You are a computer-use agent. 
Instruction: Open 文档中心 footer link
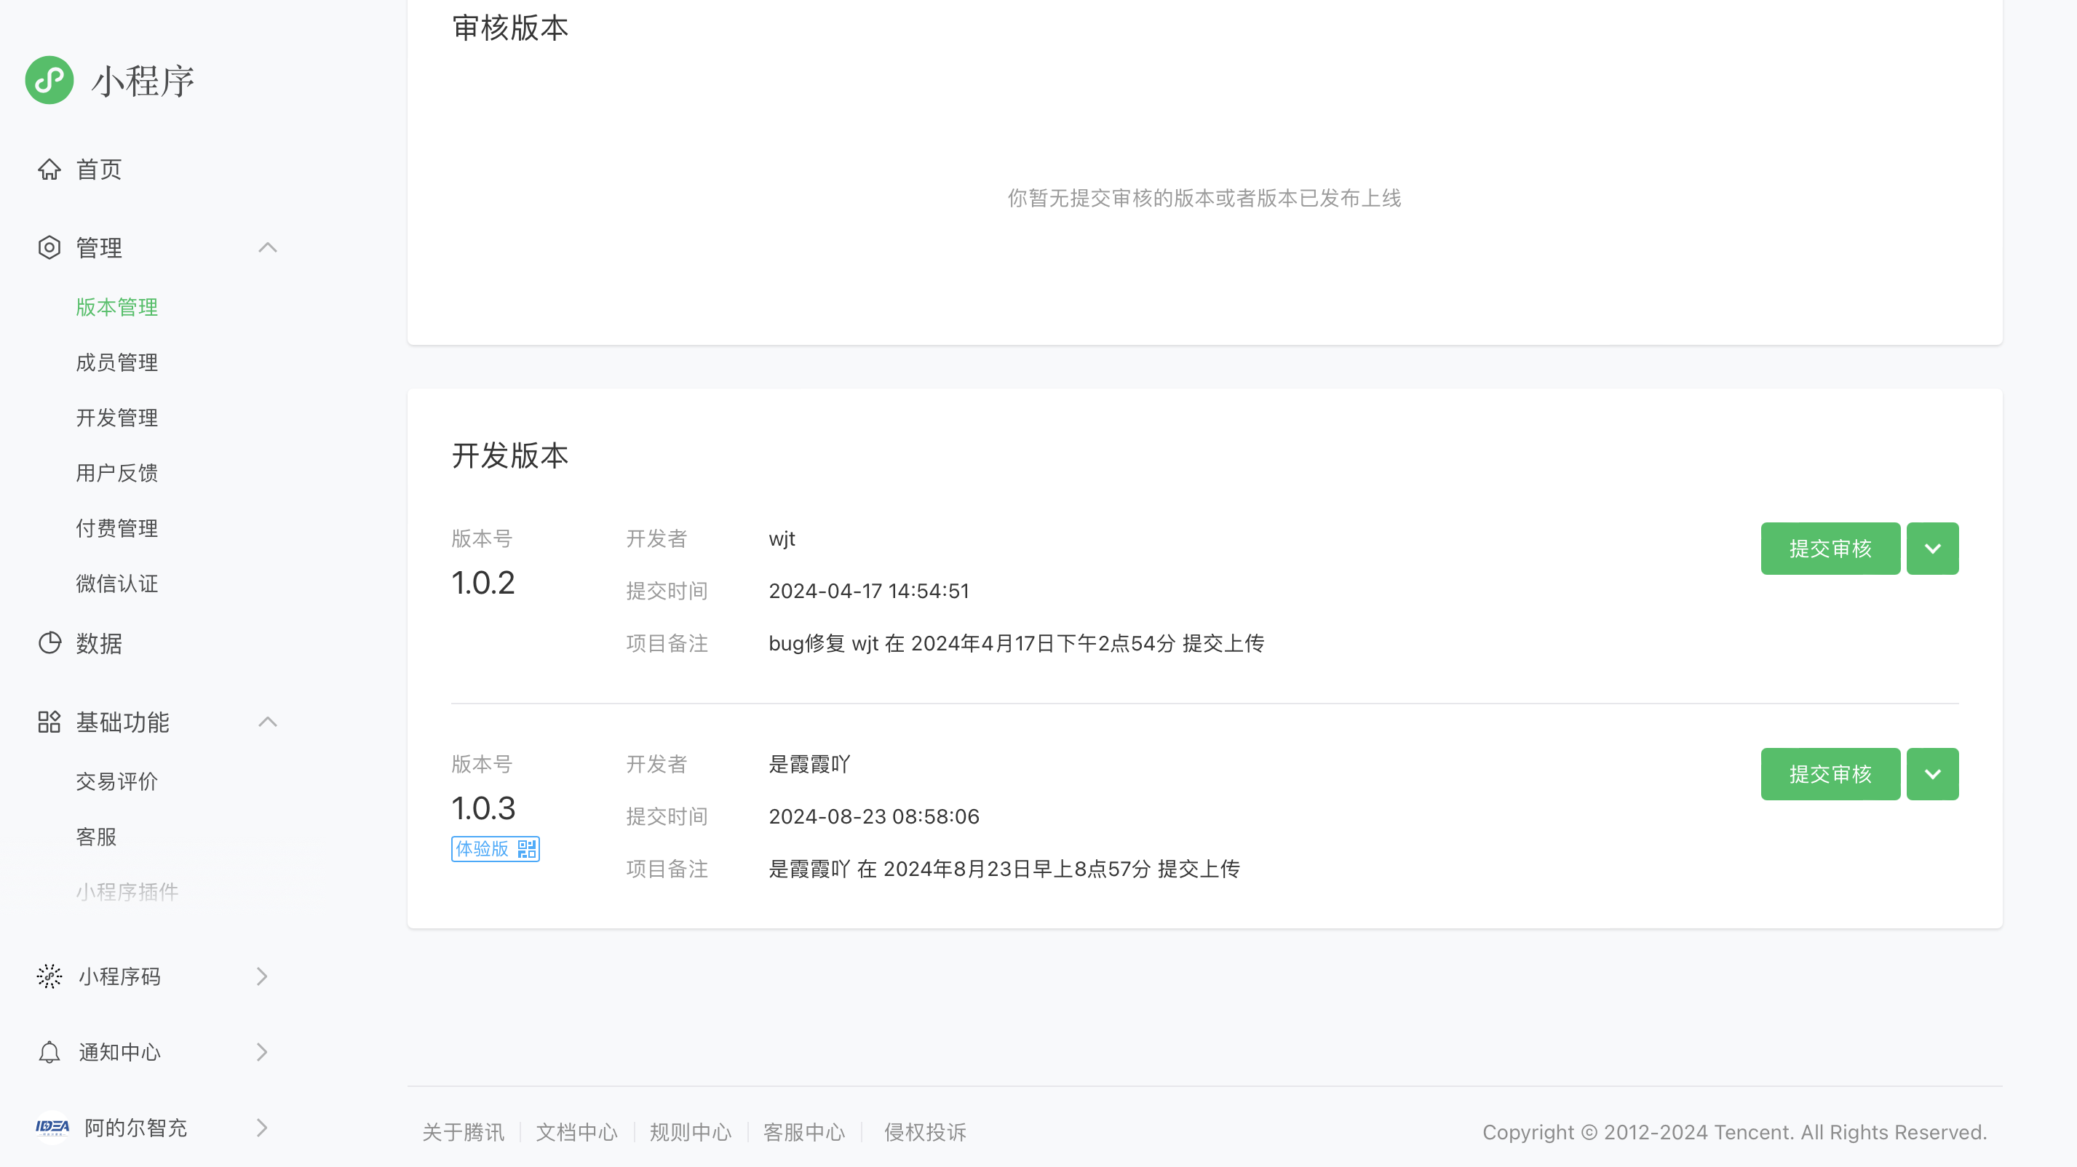coord(576,1132)
